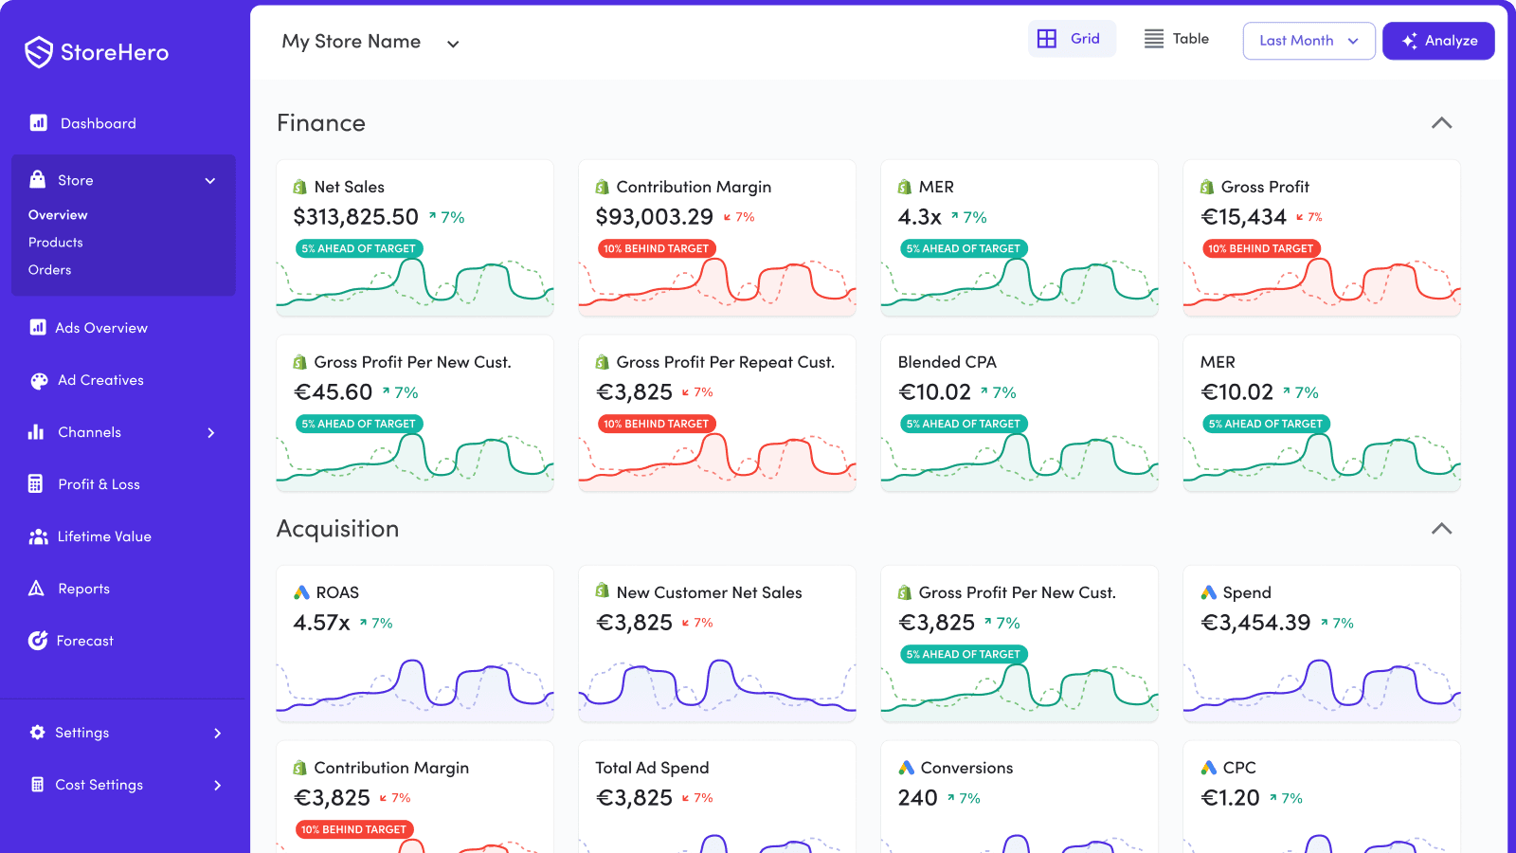1516x853 pixels.
Task: Click the €45.60 Gross Profit Per New Cust. value
Action: (334, 392)
